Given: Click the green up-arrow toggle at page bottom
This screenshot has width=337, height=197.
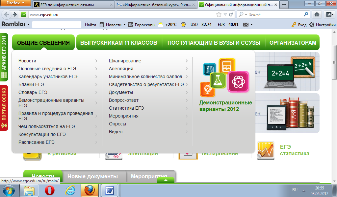Looking at the screenshot, I should coord(166,180).
